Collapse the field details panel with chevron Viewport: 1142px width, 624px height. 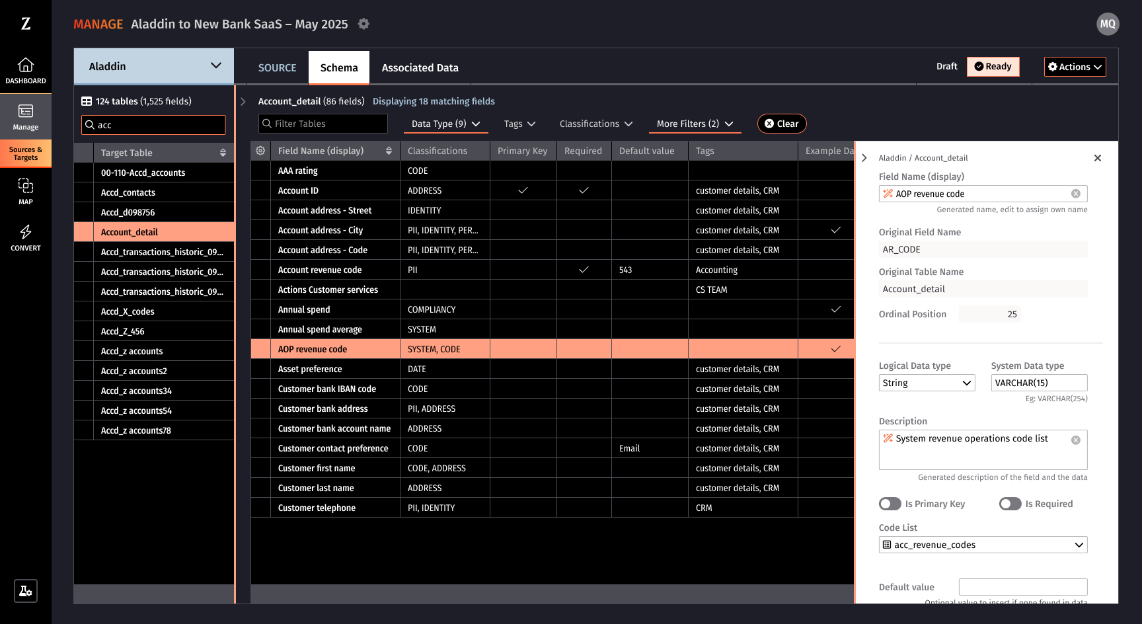tap(864, 158)
